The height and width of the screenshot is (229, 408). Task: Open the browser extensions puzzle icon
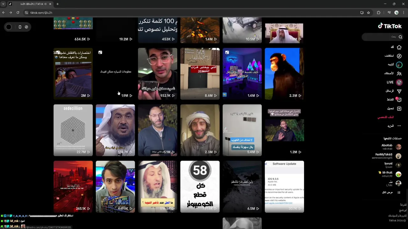tap(379, 13)
